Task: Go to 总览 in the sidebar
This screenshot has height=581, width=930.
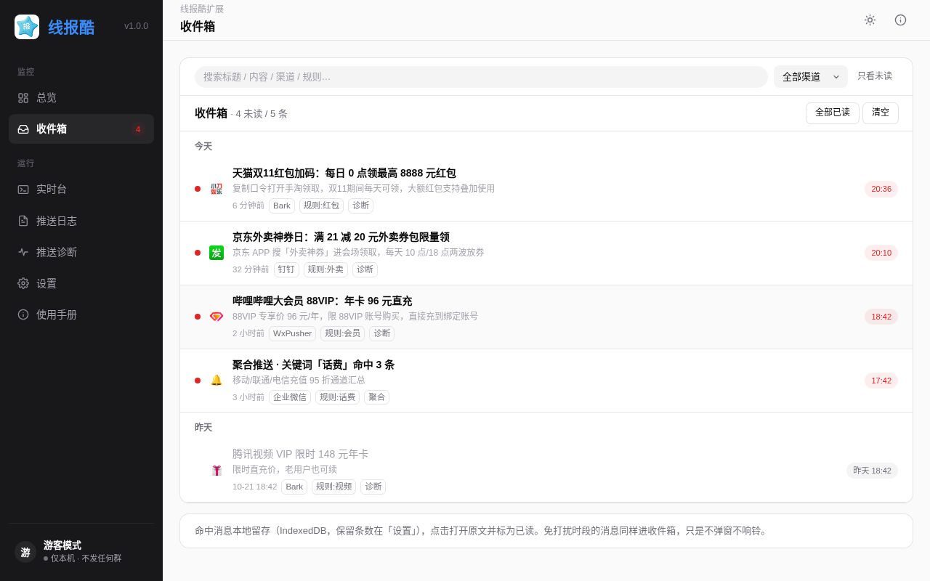Action: click(81, 97)
